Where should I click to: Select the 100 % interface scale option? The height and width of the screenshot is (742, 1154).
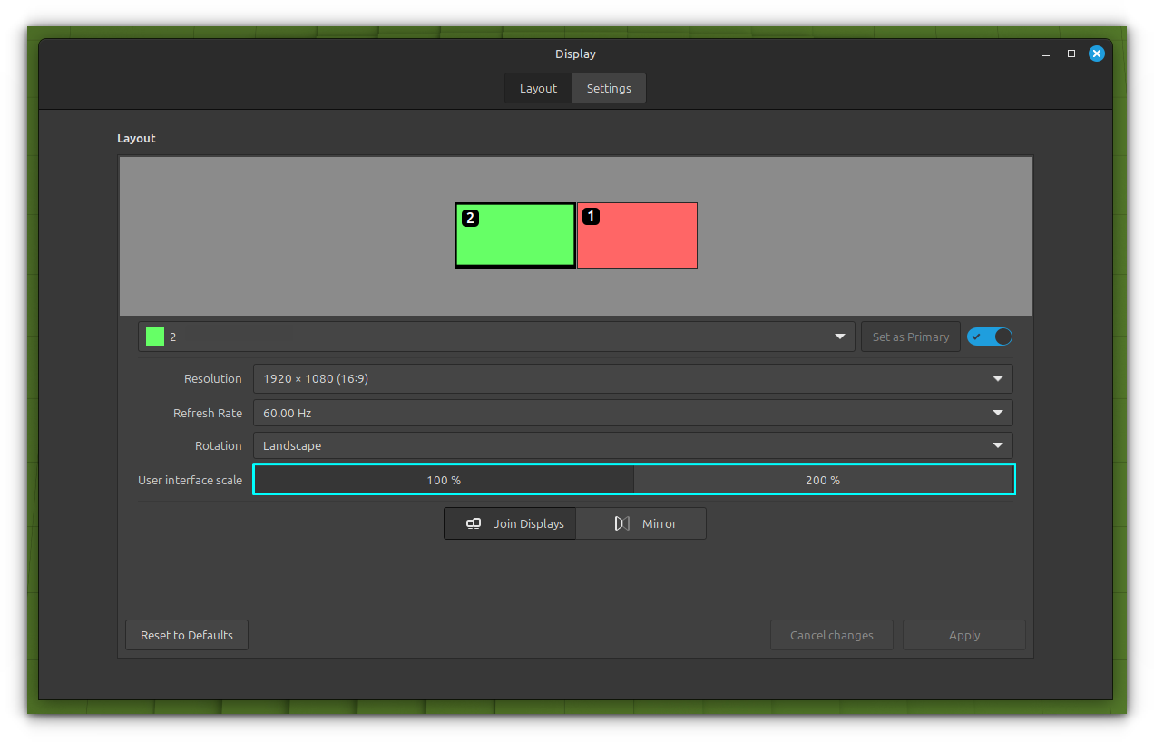(x=444, y=480)
